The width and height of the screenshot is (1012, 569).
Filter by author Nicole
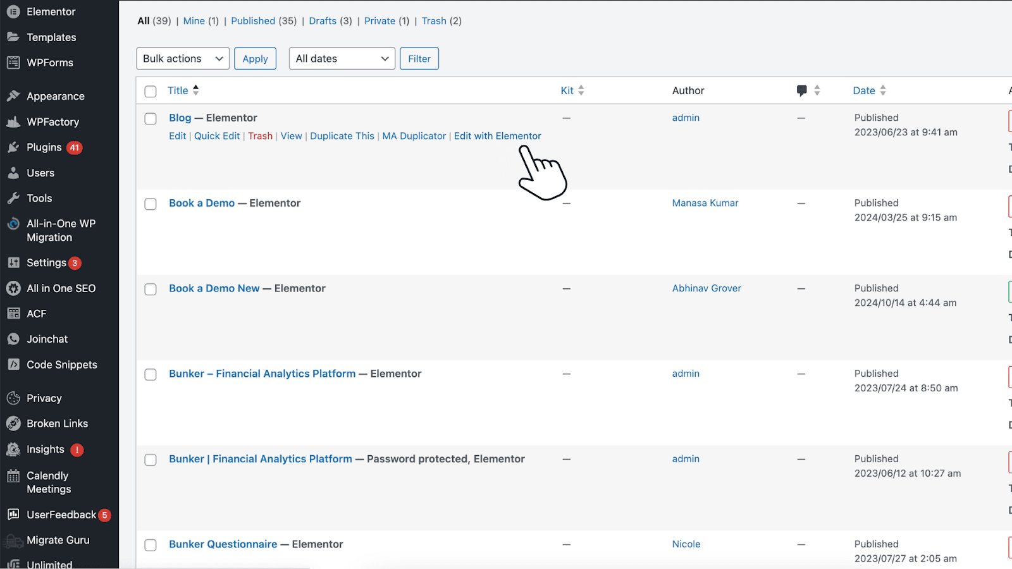(x=686, y=544)
